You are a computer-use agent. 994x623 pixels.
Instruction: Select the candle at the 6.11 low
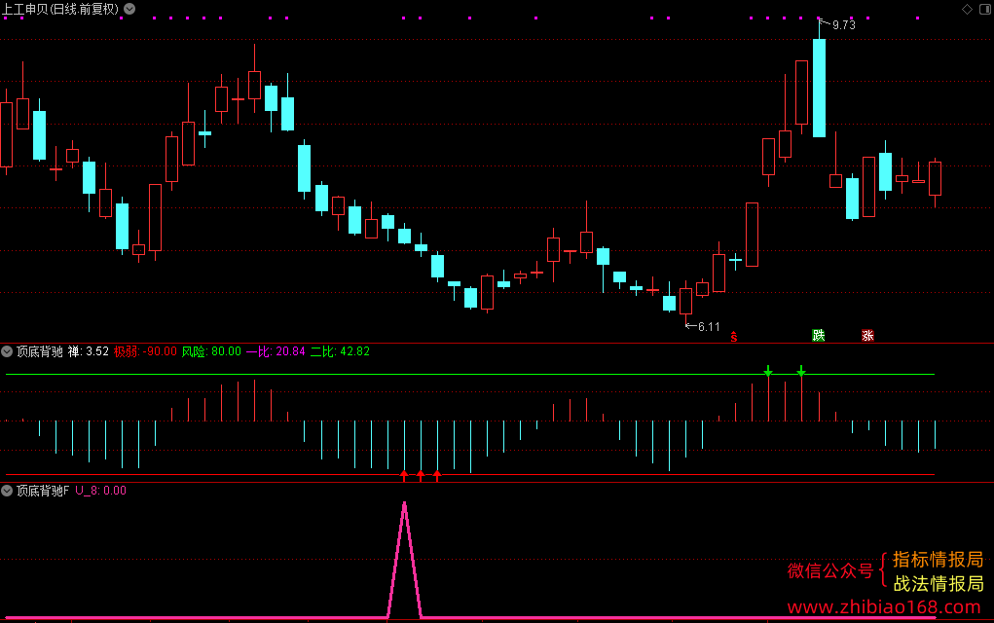686,301
